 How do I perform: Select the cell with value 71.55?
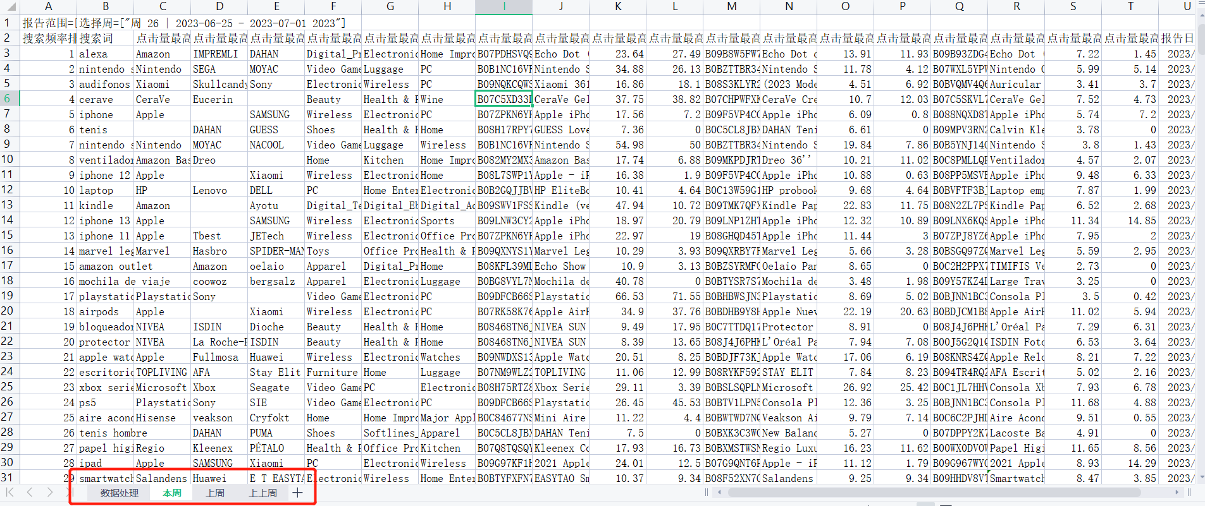pyautogui.click(x=675, y=296)
